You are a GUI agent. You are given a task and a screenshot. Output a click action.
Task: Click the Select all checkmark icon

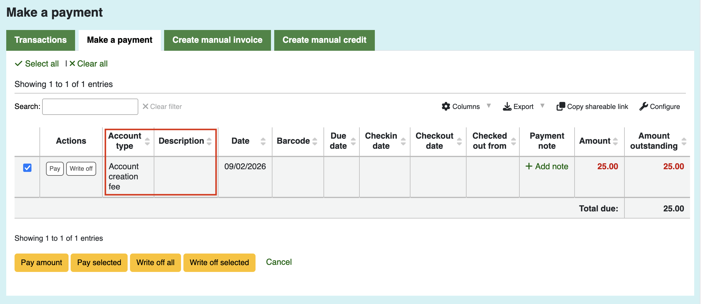click(x=18, y=64)
